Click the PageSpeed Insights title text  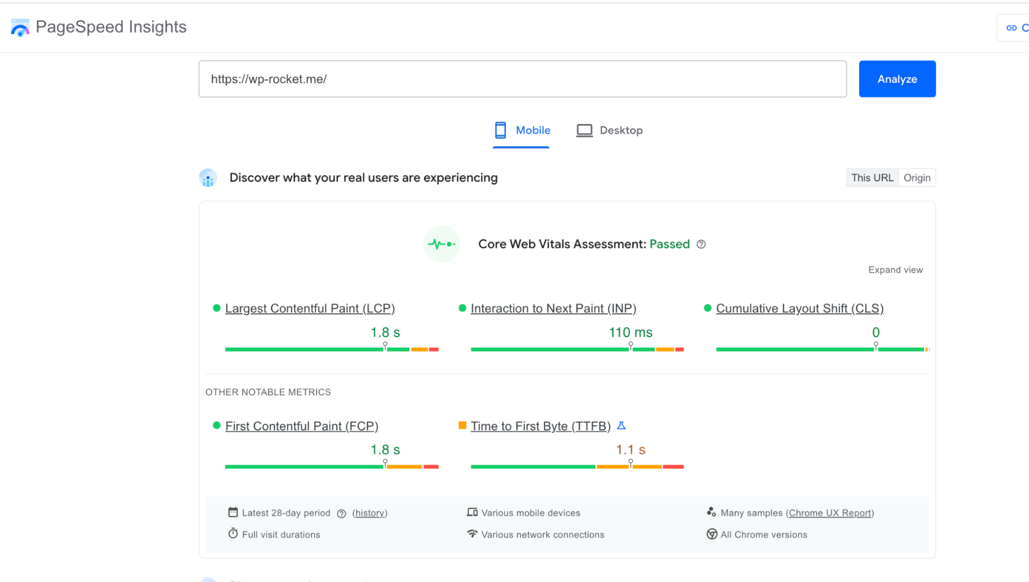(111, 27)
